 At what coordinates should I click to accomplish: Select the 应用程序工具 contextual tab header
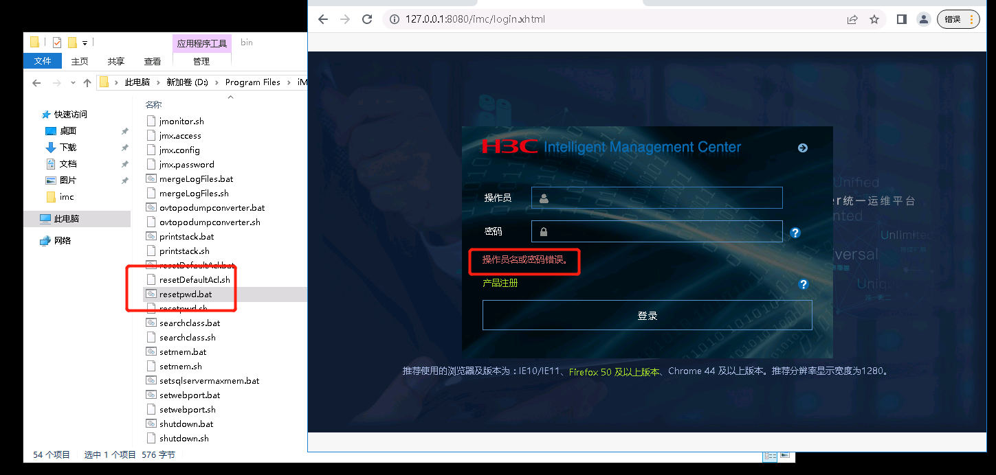pyautogui.click(x=201, y=43)
